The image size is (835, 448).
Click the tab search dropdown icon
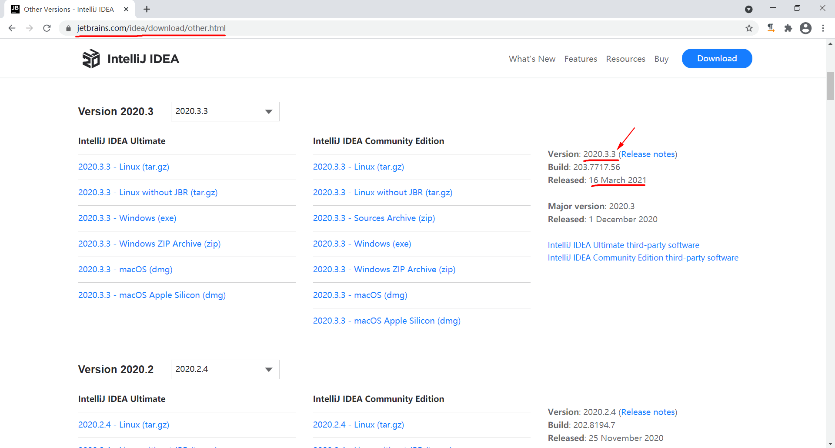click(x=749, y=9)
